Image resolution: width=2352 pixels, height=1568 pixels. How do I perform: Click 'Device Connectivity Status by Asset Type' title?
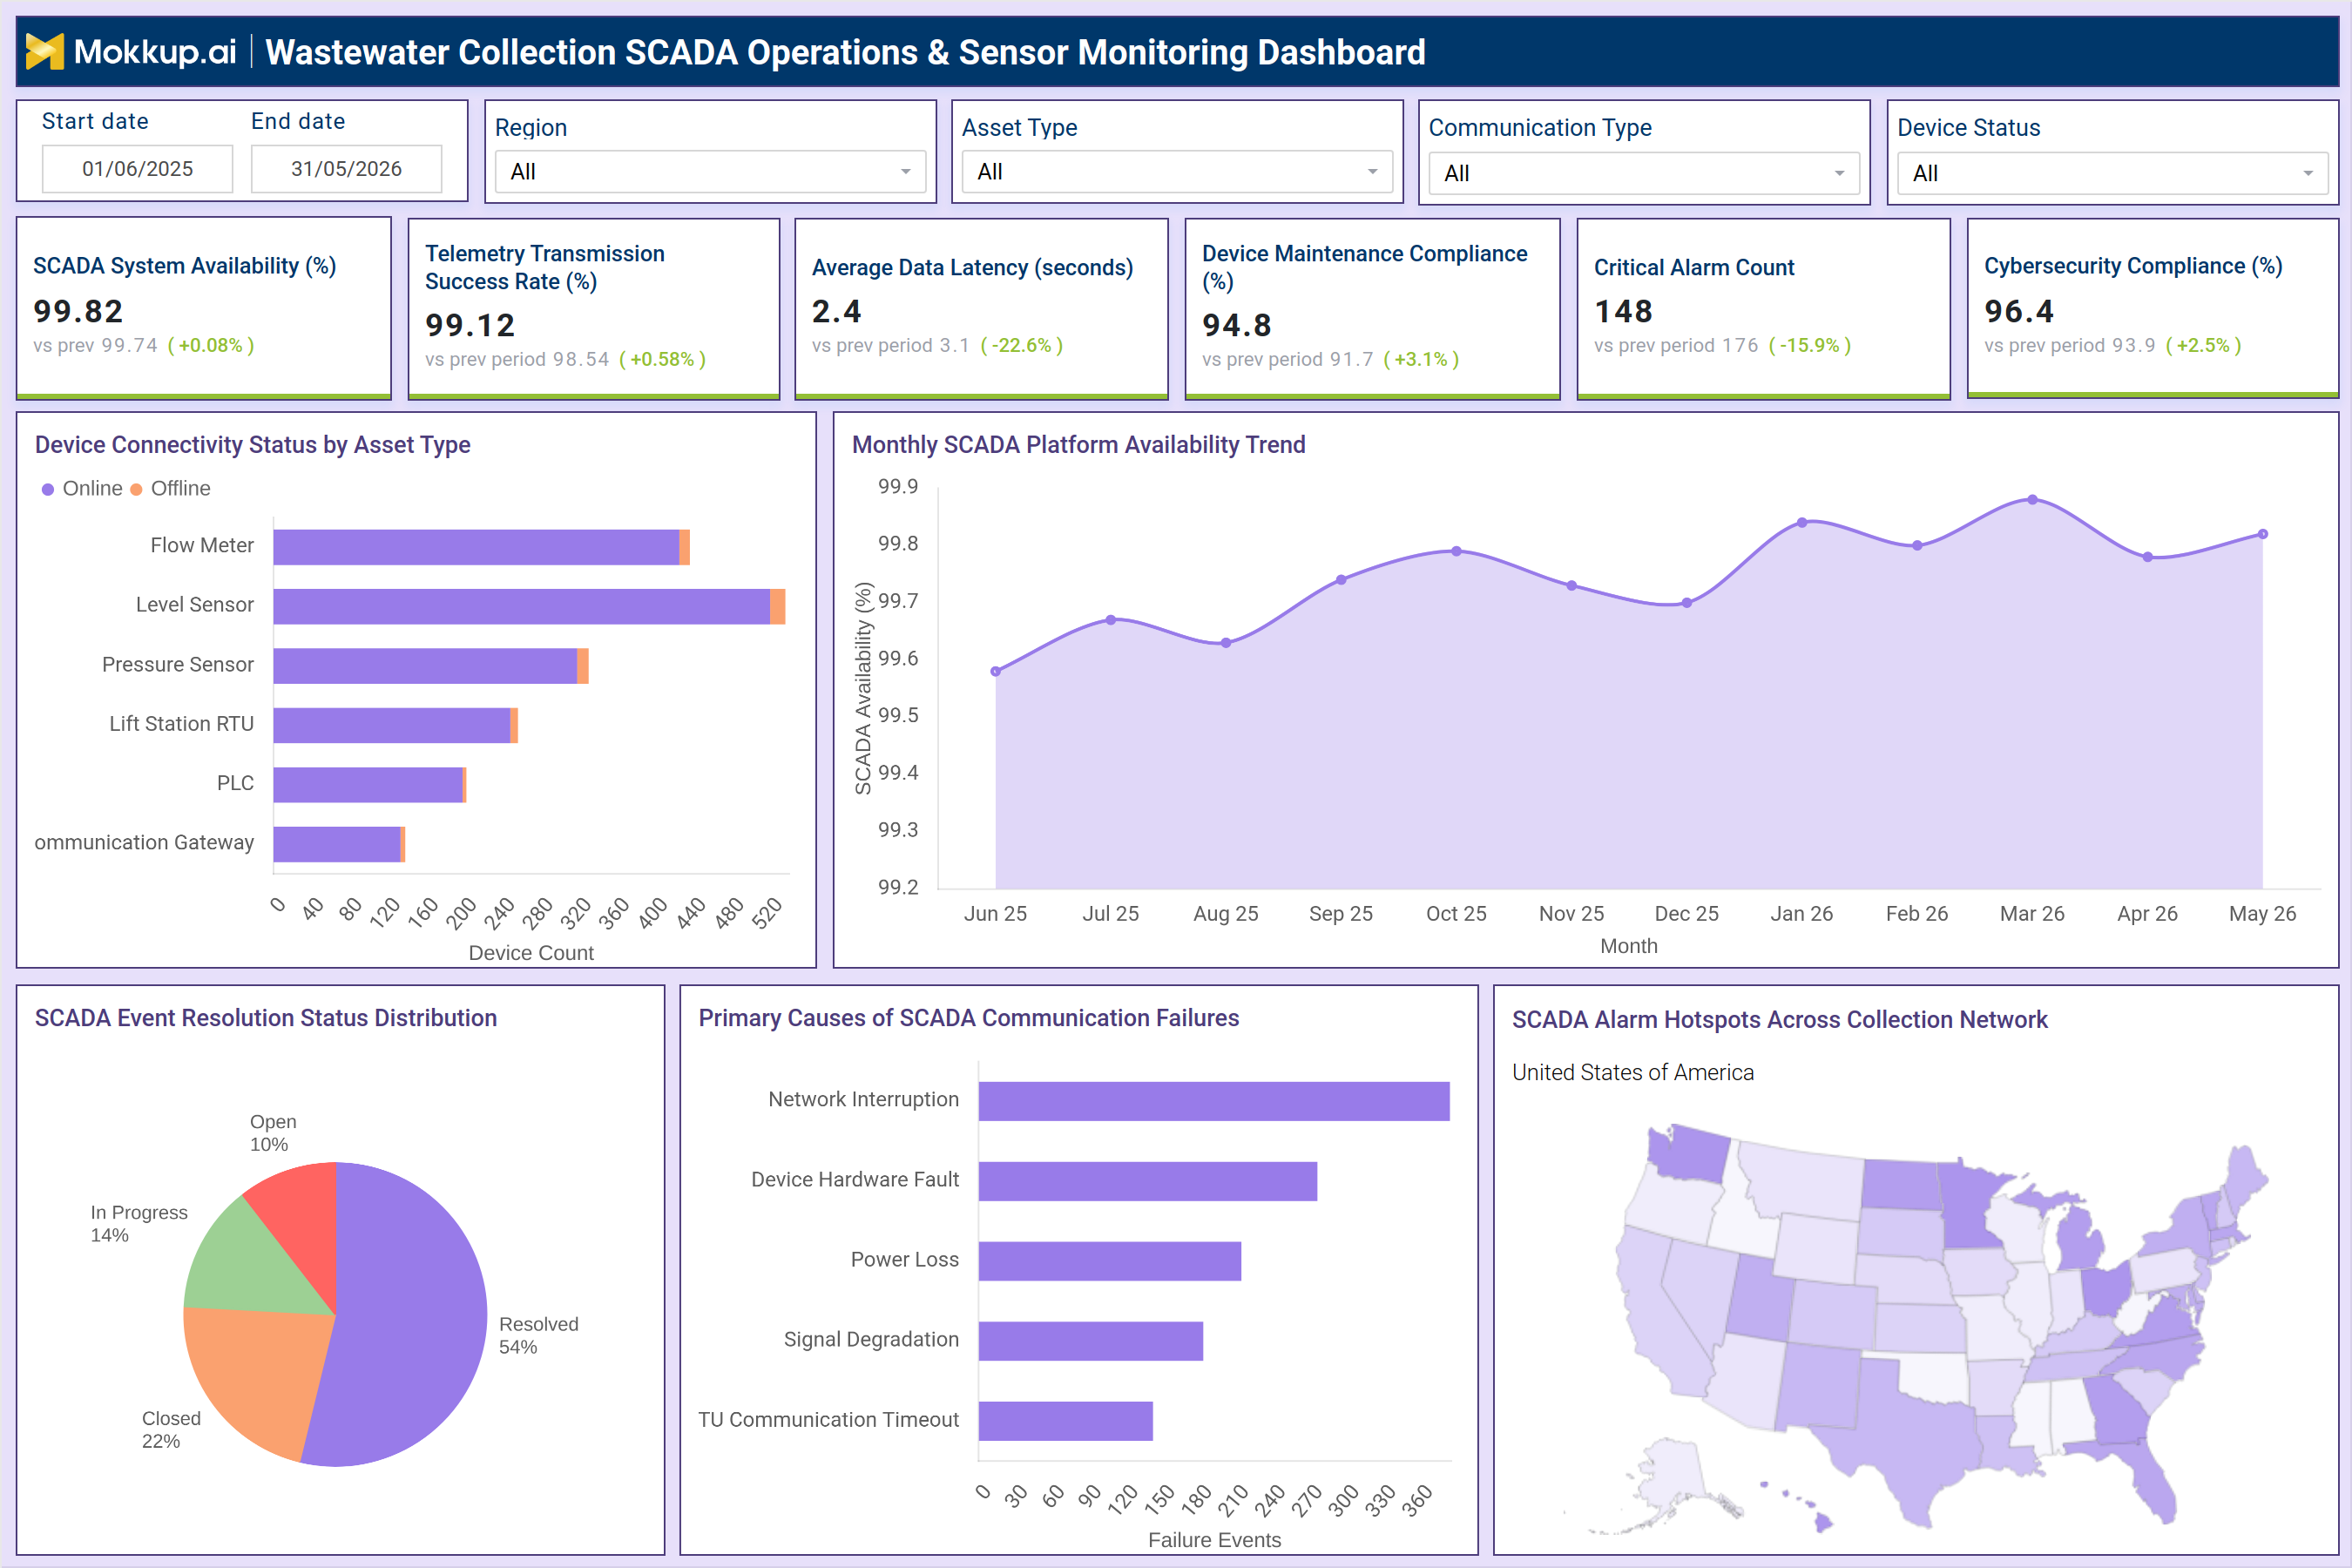click(252, 445)
